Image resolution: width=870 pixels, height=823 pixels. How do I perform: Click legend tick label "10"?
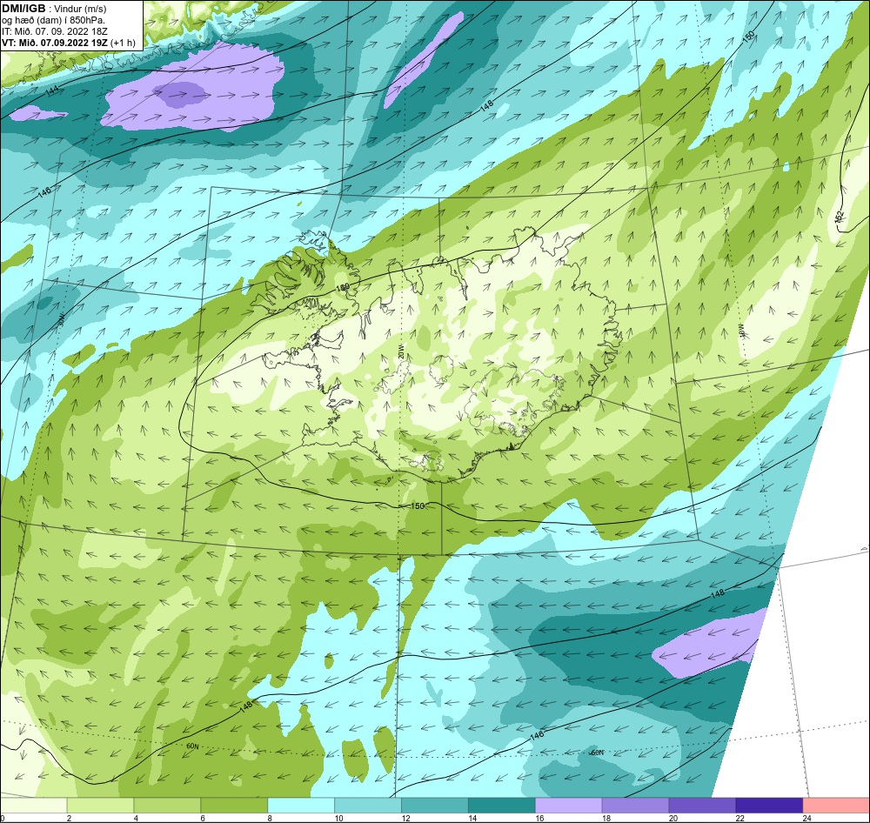point(338,818)
